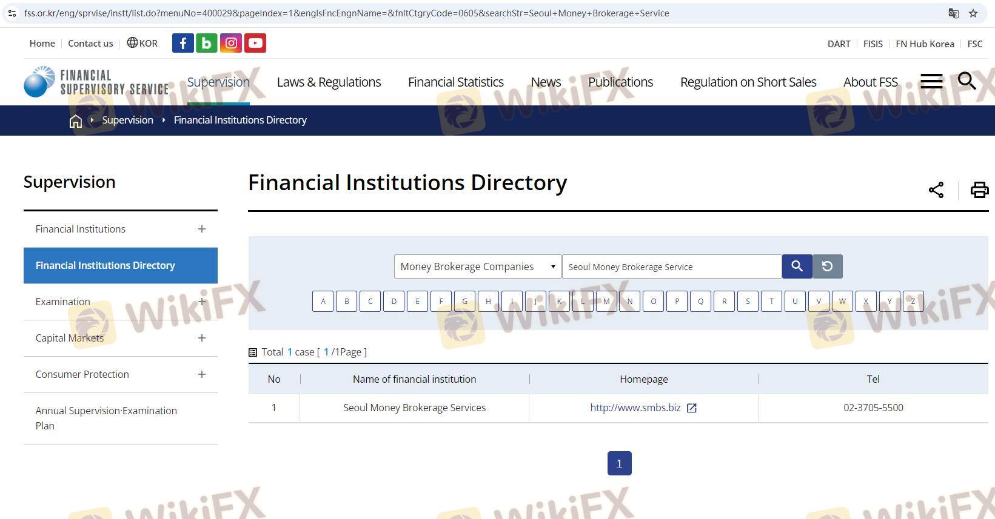Image resolution: width=995 pixels, height=519 pixels.
Task: Filter institutions by letter B
Action: point(347,301)
